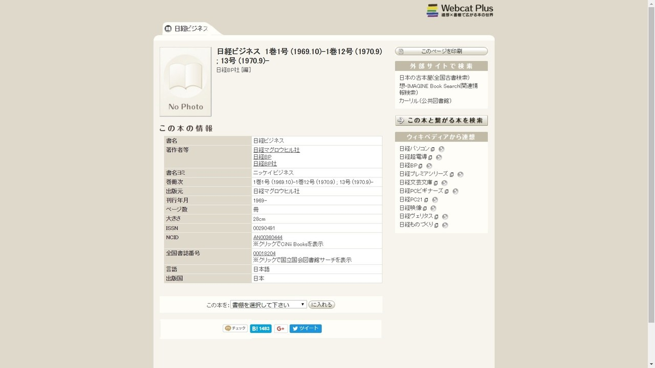
Task: Click the 書名 value 日経ビジネス
Action: click(269, 141)
